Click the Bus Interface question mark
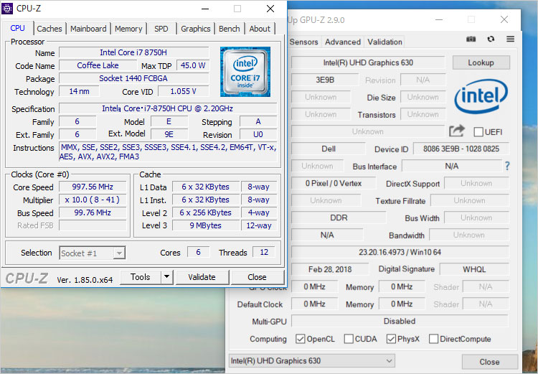This screenshot has width=538, height=374. (x=507, y=167)
